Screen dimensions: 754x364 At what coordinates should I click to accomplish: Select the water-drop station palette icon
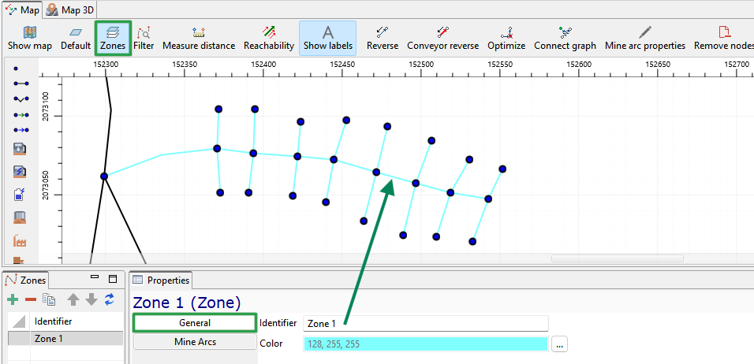pos(21,149)
